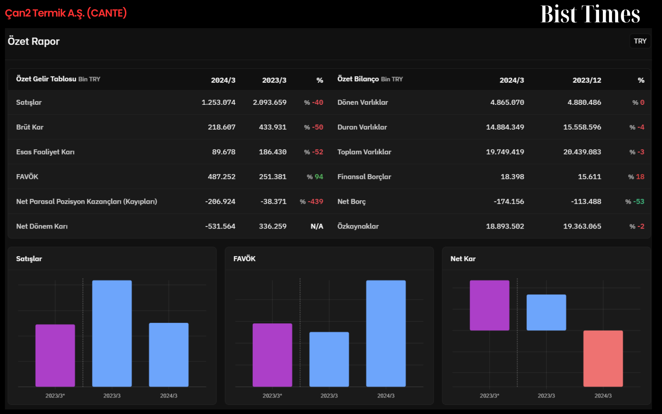Select the Satışlar 2023/3 value 2.093.659
662x414 pixels.
[x=270, y=102]
